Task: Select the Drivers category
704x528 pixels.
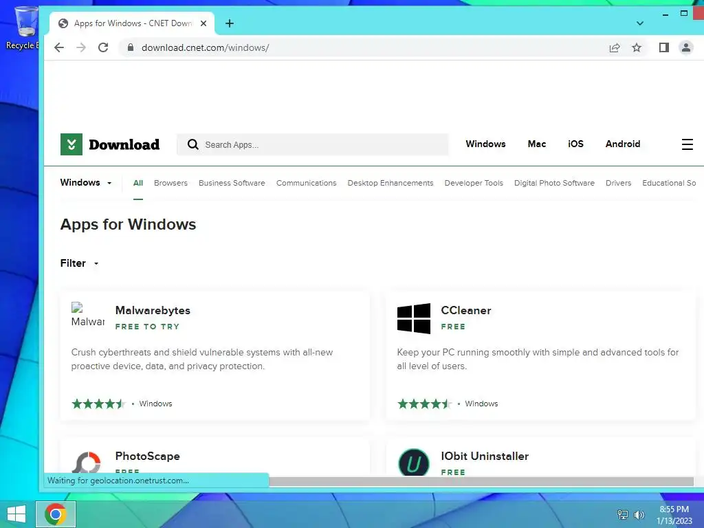Action: 618,183
